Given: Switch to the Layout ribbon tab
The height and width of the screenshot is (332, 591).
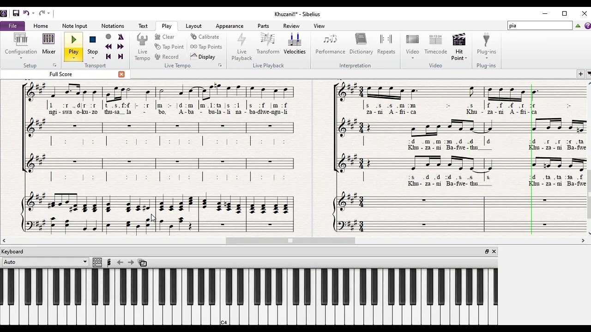Looking at the screenshot, I should click(x=193, y=26).
